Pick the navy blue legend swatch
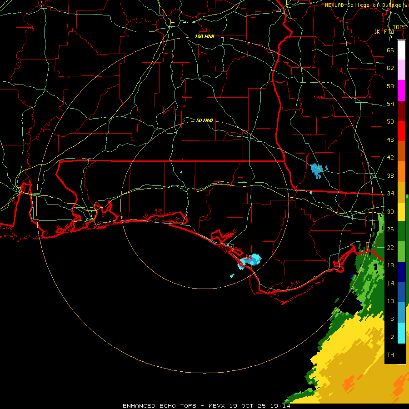409x409 pixels. click(x=401, y=272)
